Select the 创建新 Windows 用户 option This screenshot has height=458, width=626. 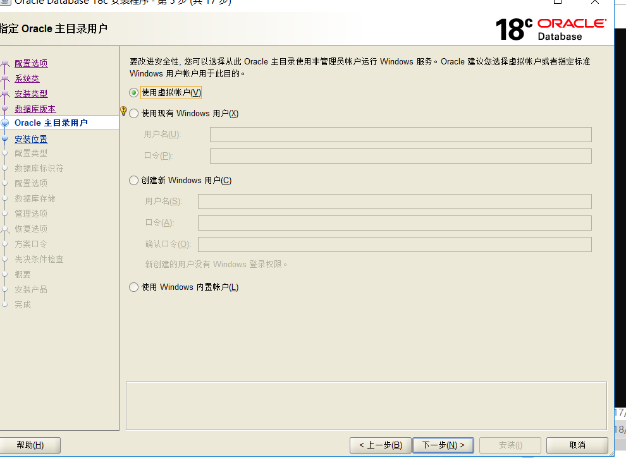(133, 180)
